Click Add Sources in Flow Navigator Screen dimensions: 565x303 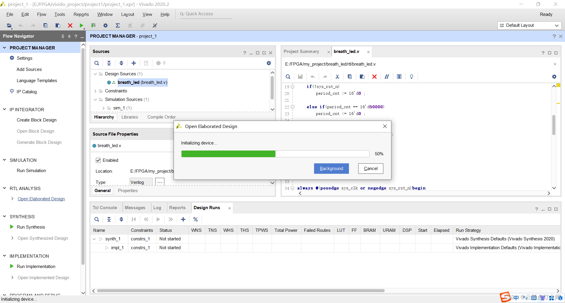click(x=29, y=69)
